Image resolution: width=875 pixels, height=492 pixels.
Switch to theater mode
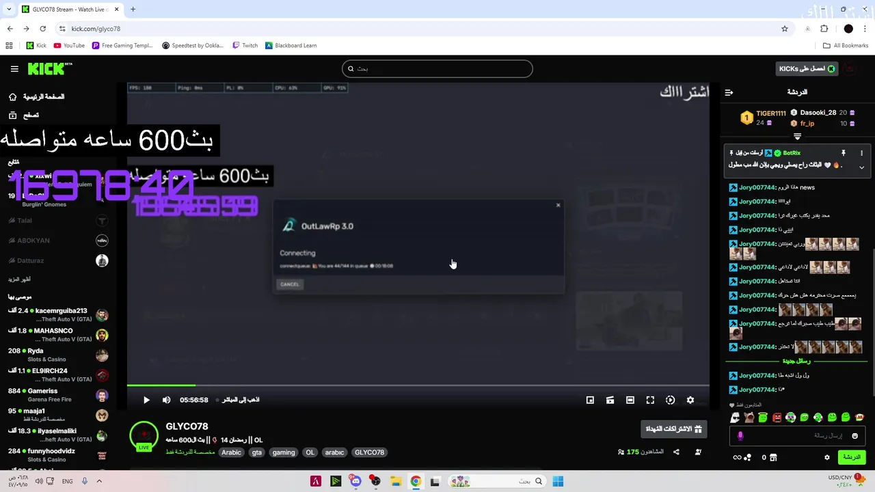coord(630,400)
